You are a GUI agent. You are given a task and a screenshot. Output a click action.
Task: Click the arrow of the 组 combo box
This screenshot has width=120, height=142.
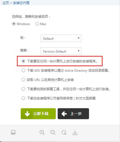[x=79, y=38]
